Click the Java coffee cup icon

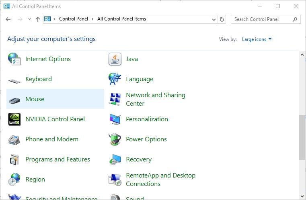coord(115,59)
